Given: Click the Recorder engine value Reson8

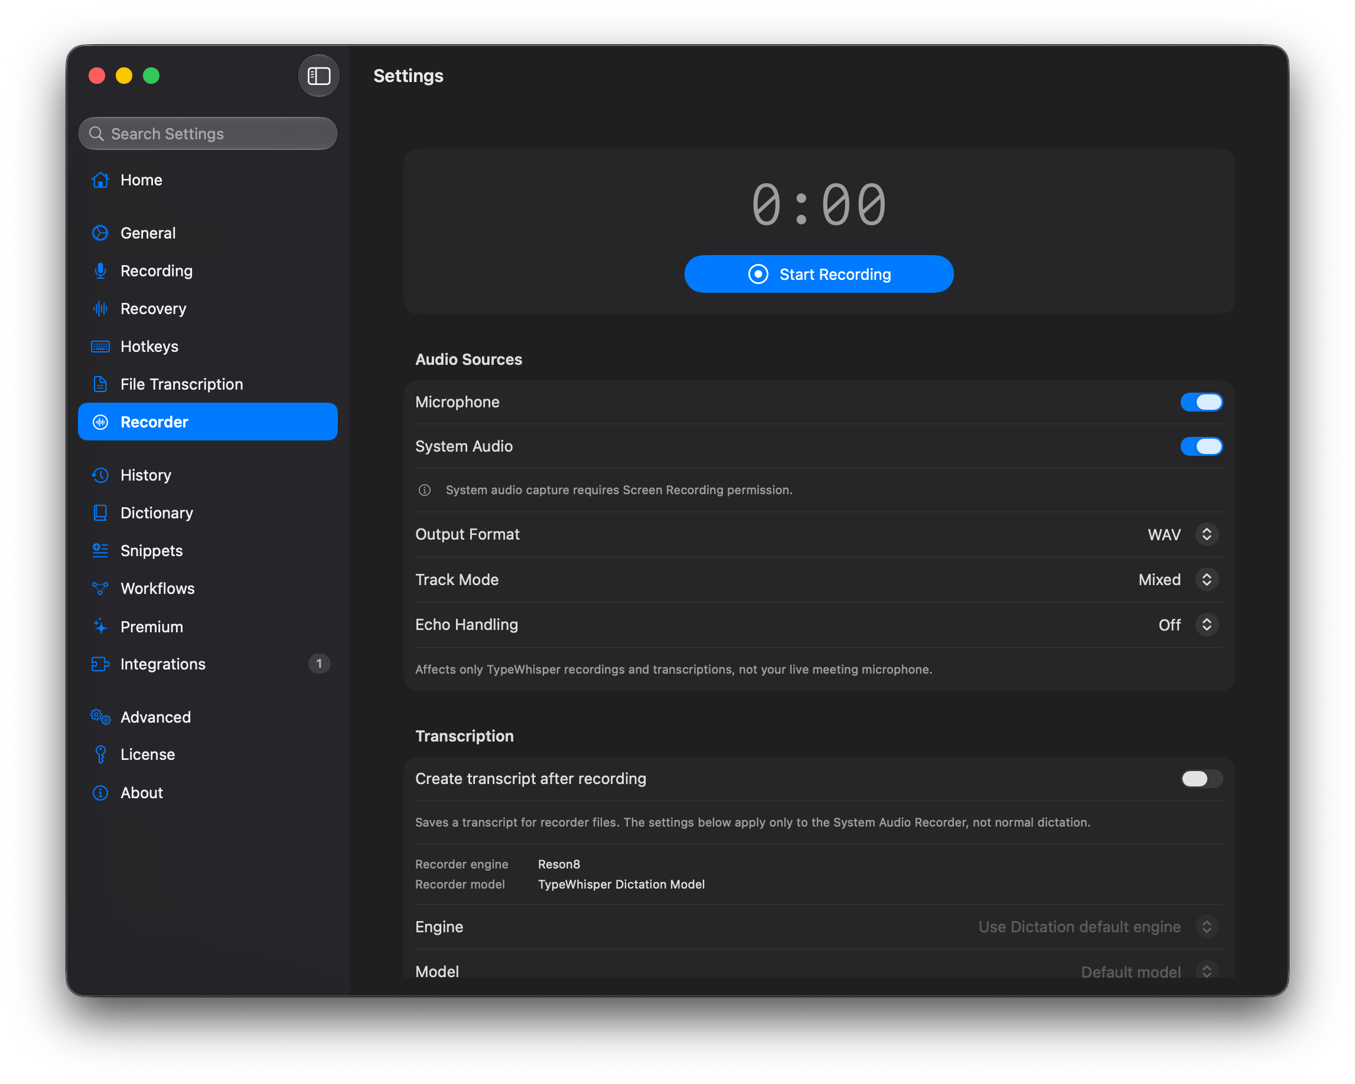Looking at the screenshot, I should (x=559, y=864).
